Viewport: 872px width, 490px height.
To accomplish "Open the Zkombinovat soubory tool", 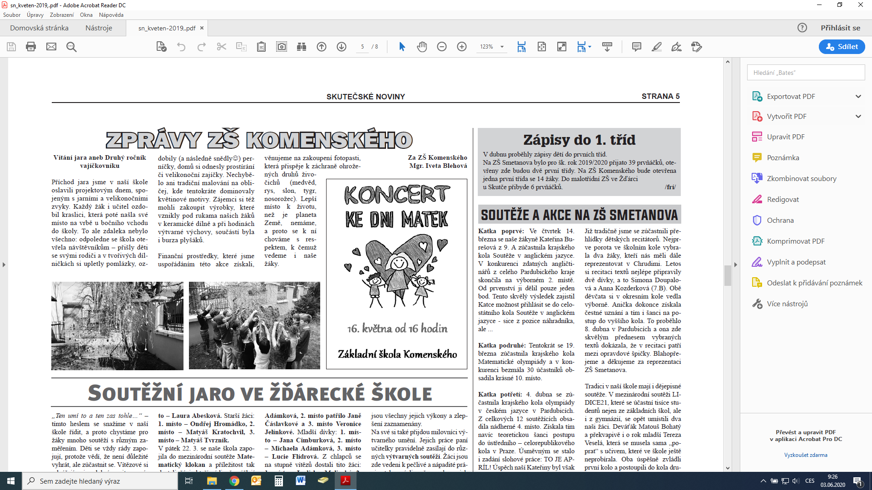I will tap(802, 178).
